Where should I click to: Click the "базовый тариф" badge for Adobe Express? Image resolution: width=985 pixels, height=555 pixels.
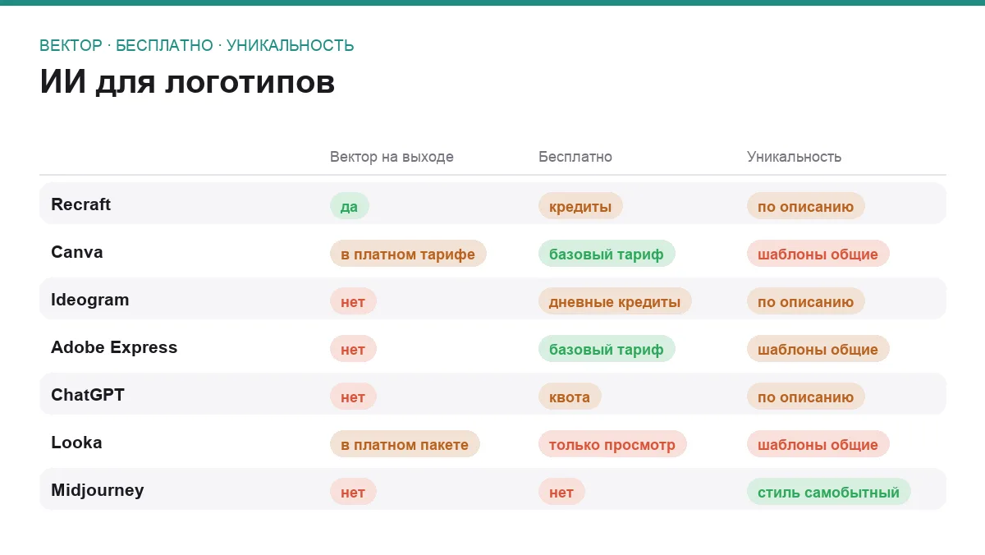[607, 349]
